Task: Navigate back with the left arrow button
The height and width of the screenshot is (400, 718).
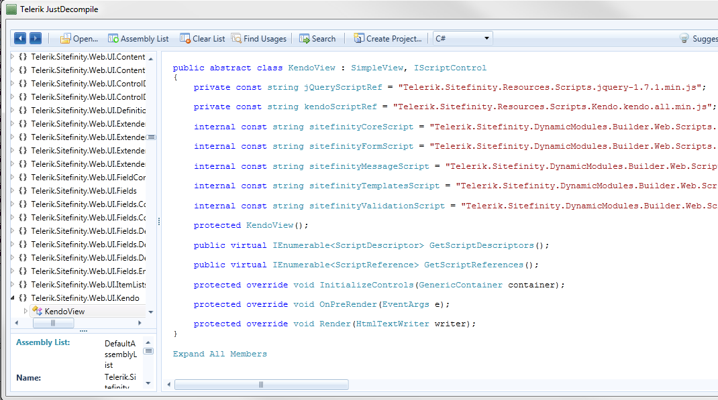Action: point(20,38)
